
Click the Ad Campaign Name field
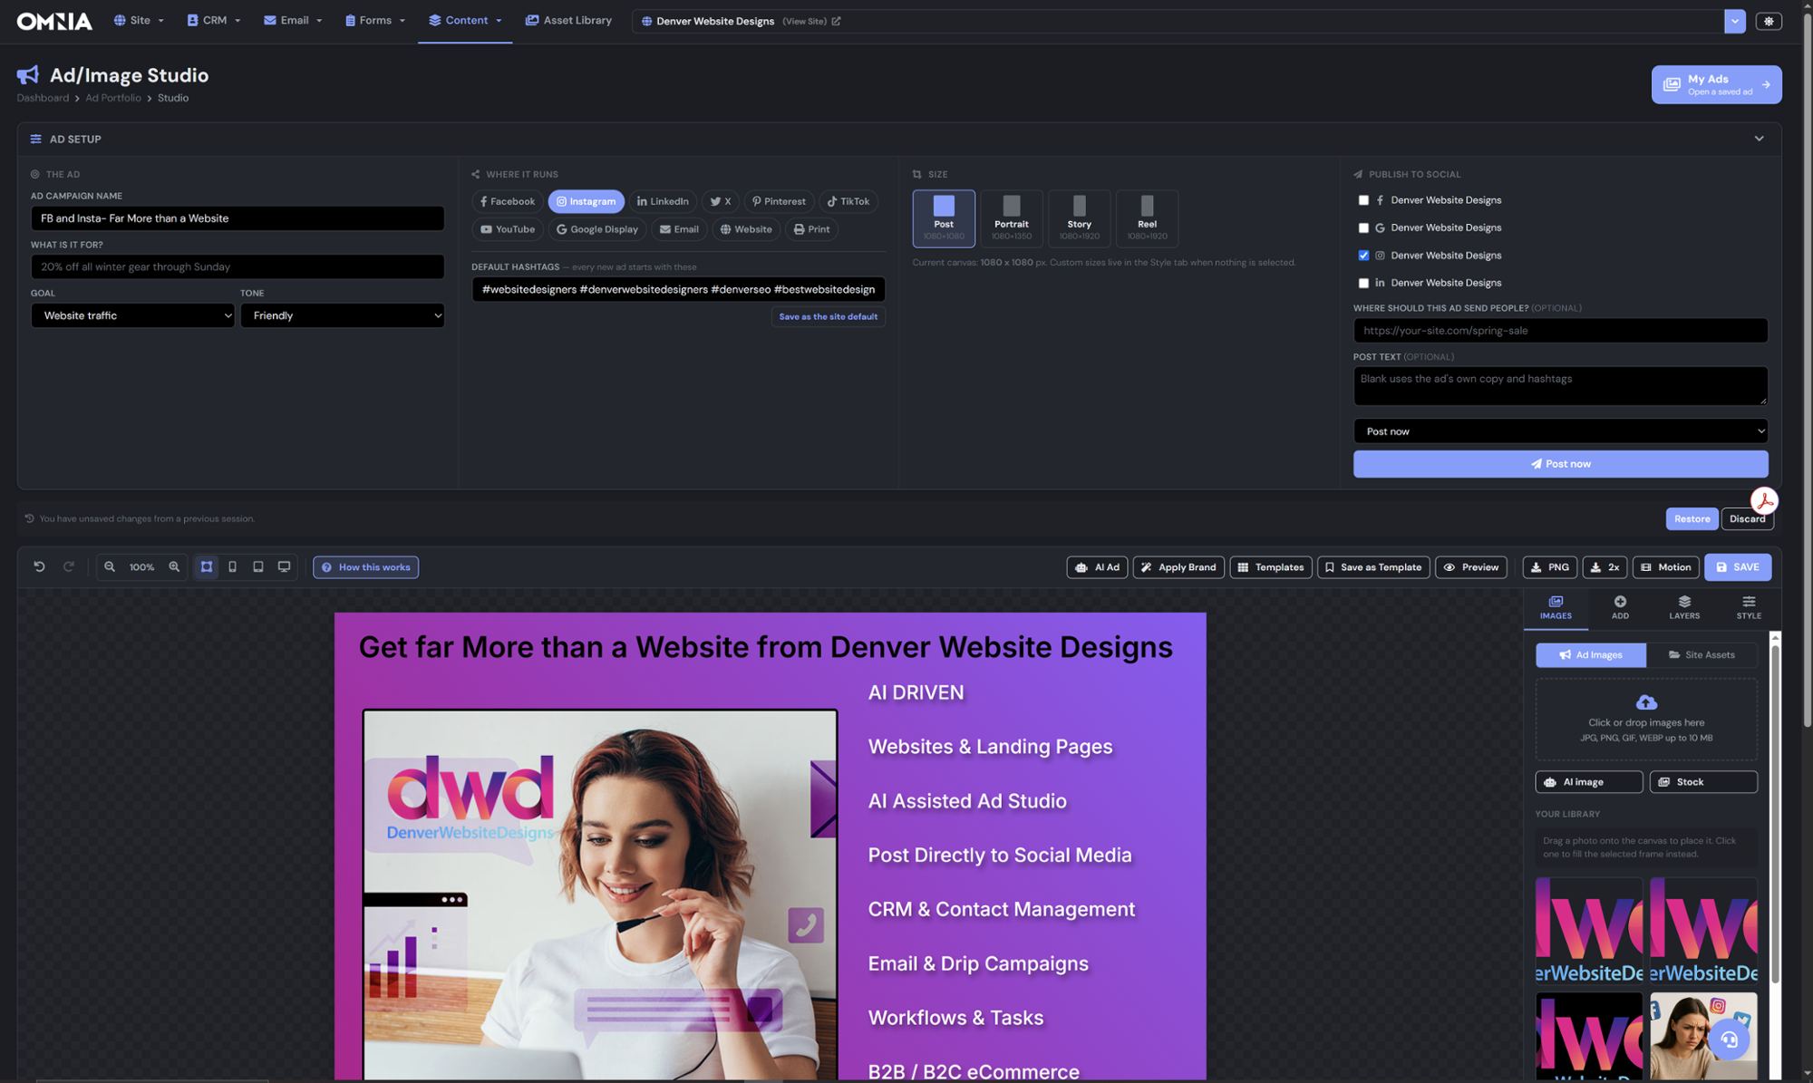tap(238, 218)
